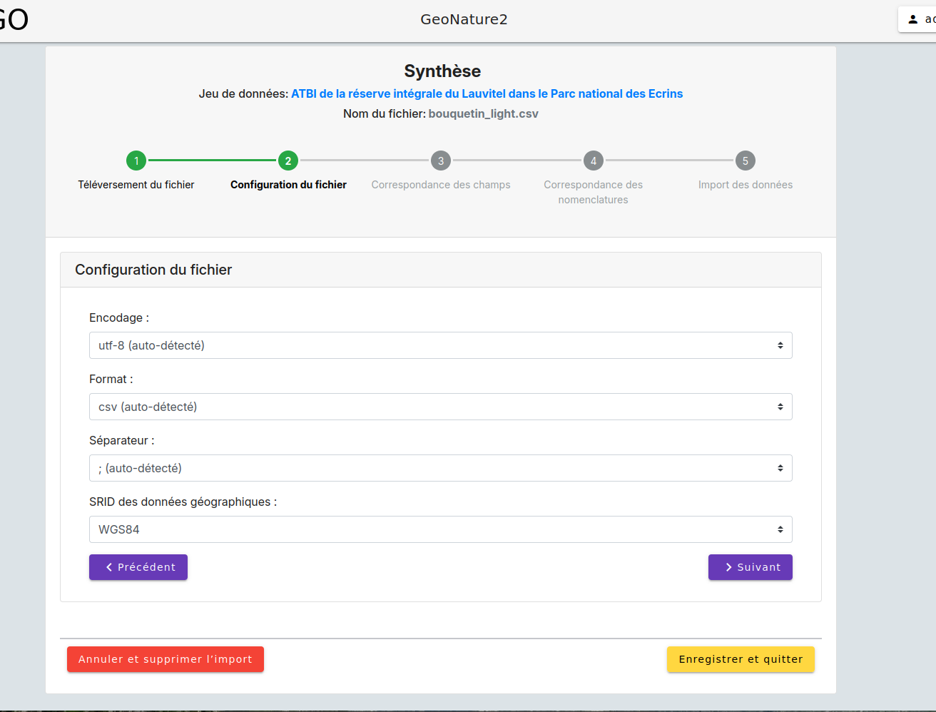Click Téléversement du fichier label
Viewport: 936px width, 712px height.
(136, 185)
